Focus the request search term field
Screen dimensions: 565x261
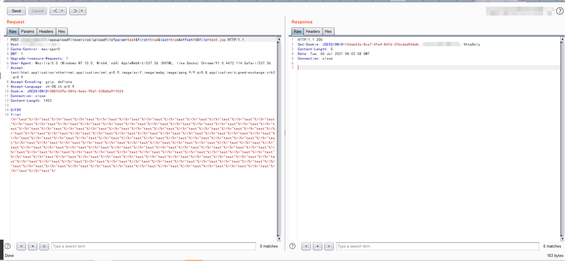pyautogui.click(x=154, y=246)
